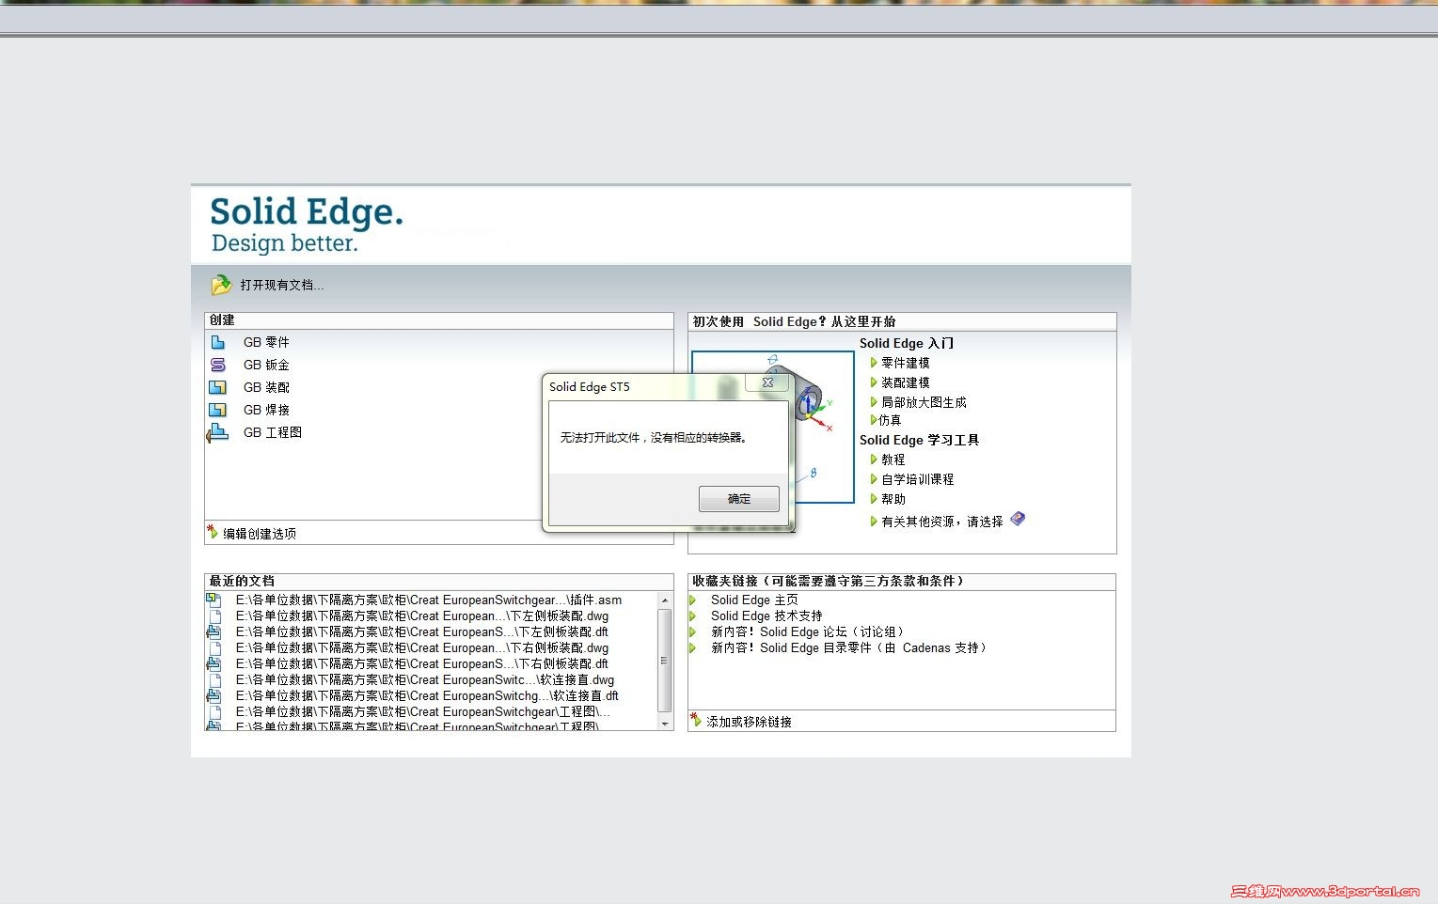Click the file icon for 下右侧板装配.dwg
The width and height of the screenshot is (1438, 904).
pyautogui.click(x=214, y=647)
